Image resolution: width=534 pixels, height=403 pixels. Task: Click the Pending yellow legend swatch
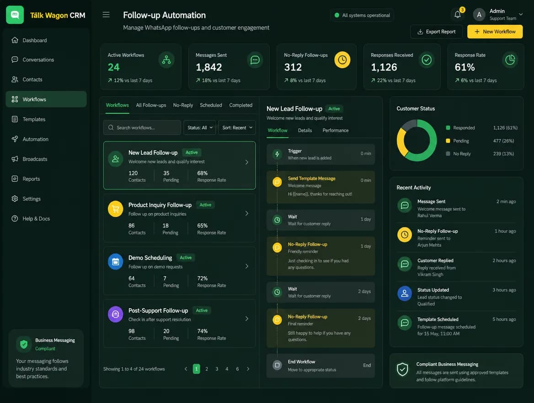(x=448, y=141)
